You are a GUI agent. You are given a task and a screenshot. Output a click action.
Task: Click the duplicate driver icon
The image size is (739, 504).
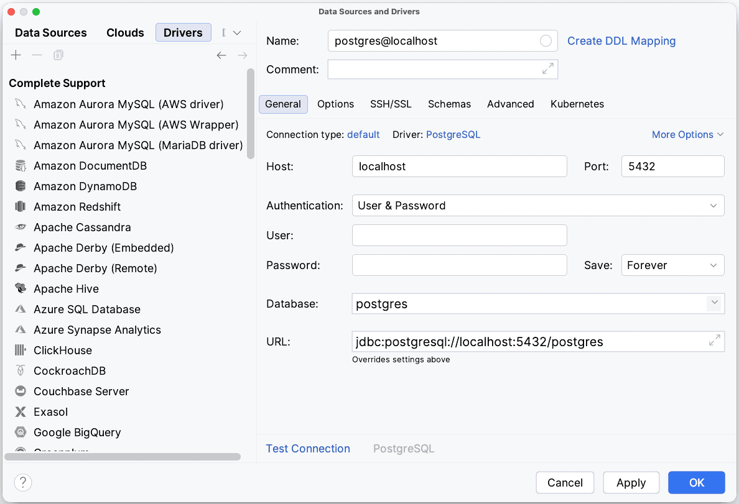[58, 55]
